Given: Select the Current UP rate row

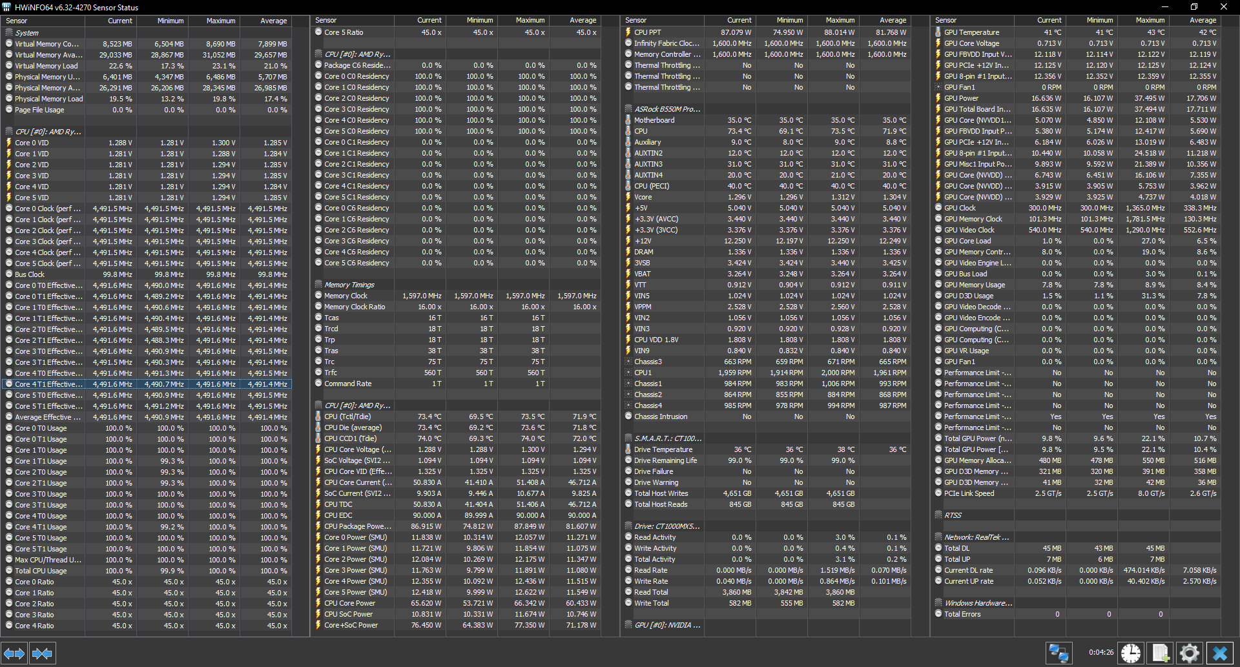Looking at the screenshot, I should 1077,581.
